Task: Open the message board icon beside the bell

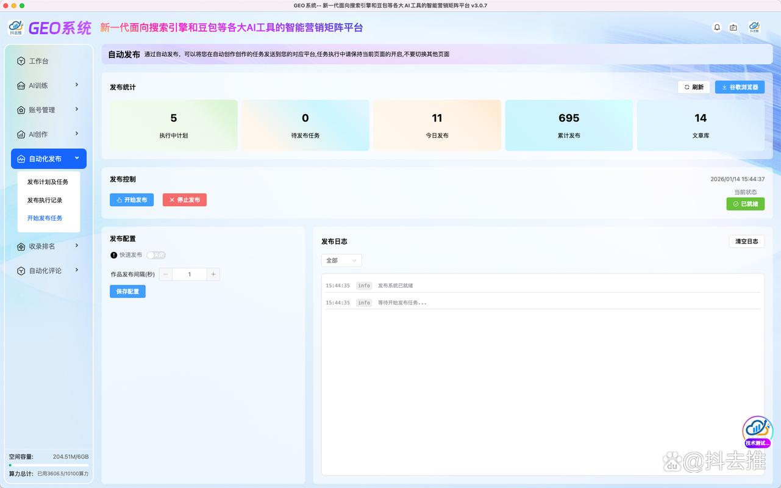Action: 733,27
